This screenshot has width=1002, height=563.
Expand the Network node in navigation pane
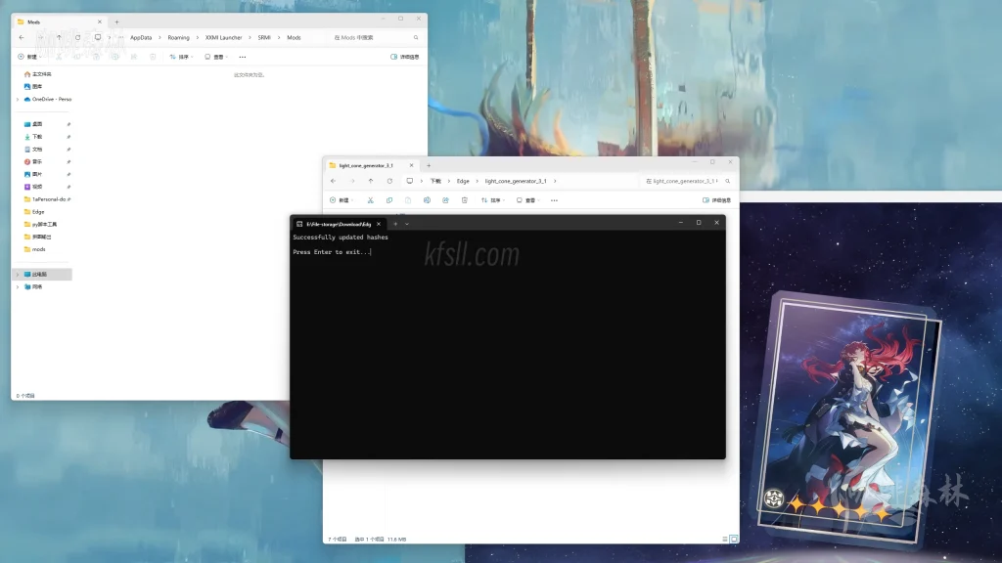click(18, 287)
